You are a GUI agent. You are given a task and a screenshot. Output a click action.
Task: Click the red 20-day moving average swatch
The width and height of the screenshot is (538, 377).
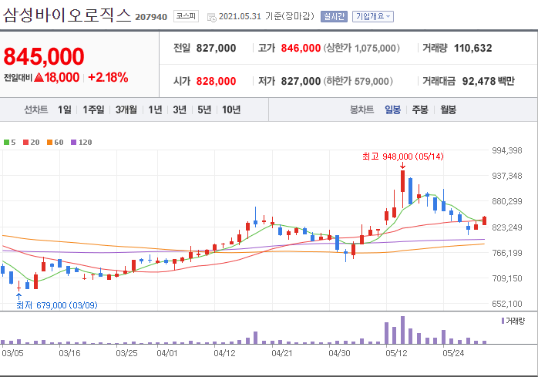25,142
